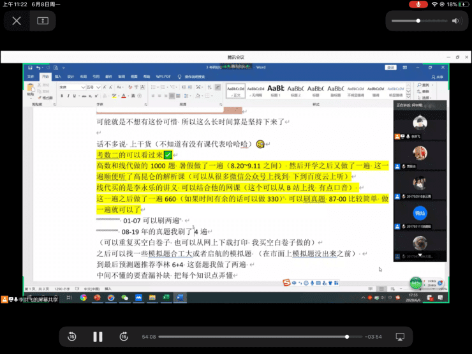Expand the font name dropdown
The height and width of the screenshot is (354, 472).
tap(82, 87)
